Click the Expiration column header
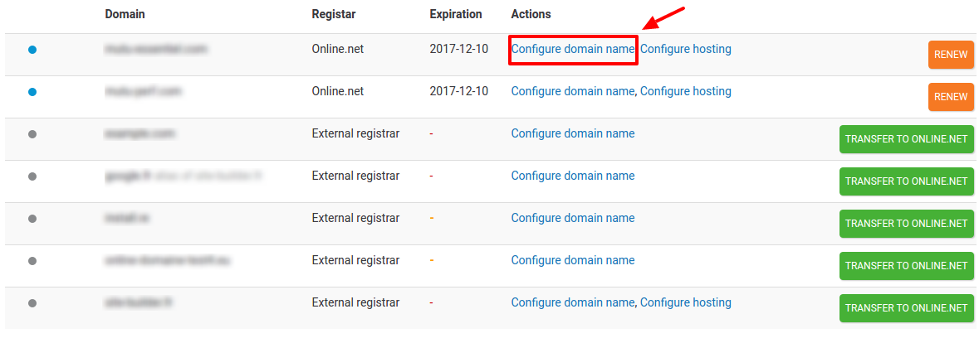This screenshot has width=979, height=343. (x=455, y=15)
